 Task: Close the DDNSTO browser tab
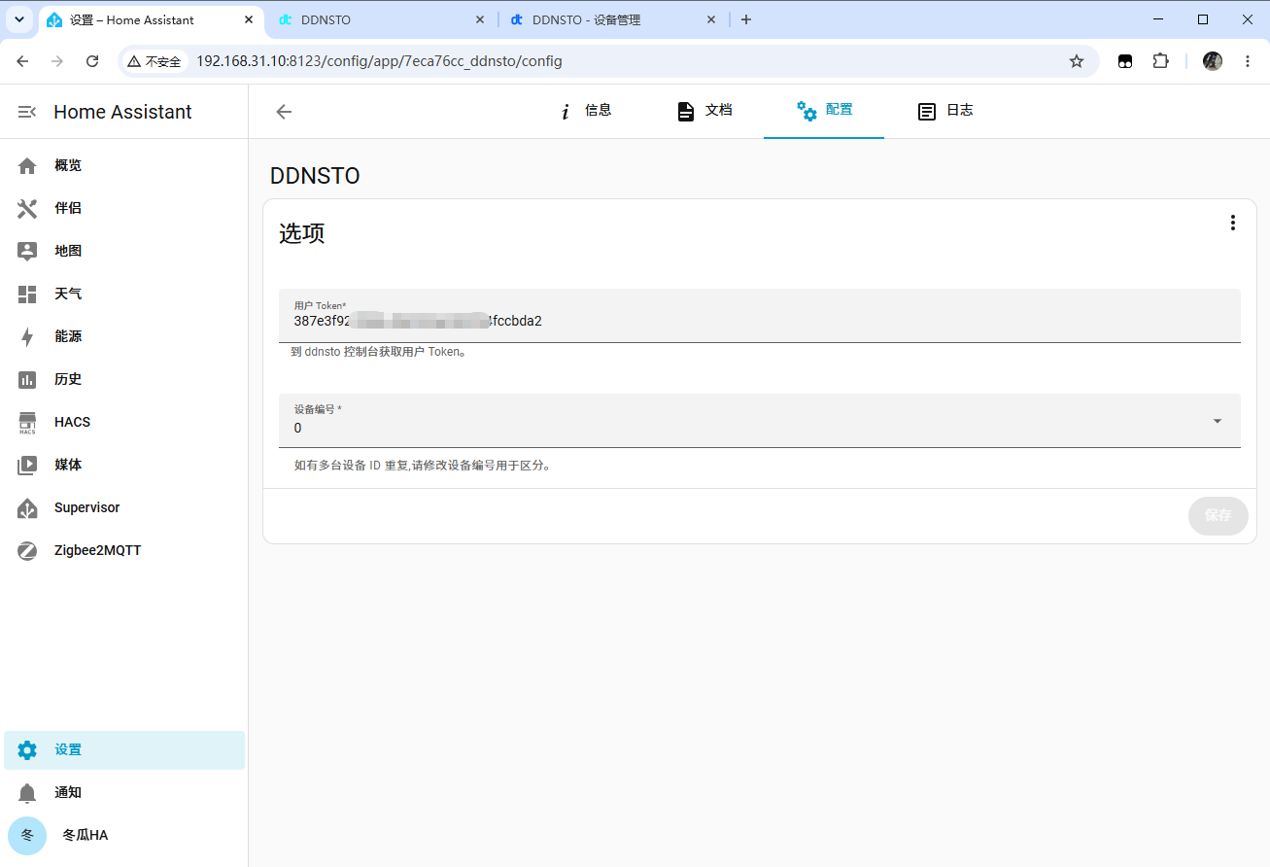[x=480, y=19]
